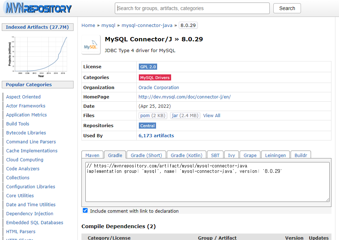Click the Search button
339x240 pixels.
tap(287, 8)
